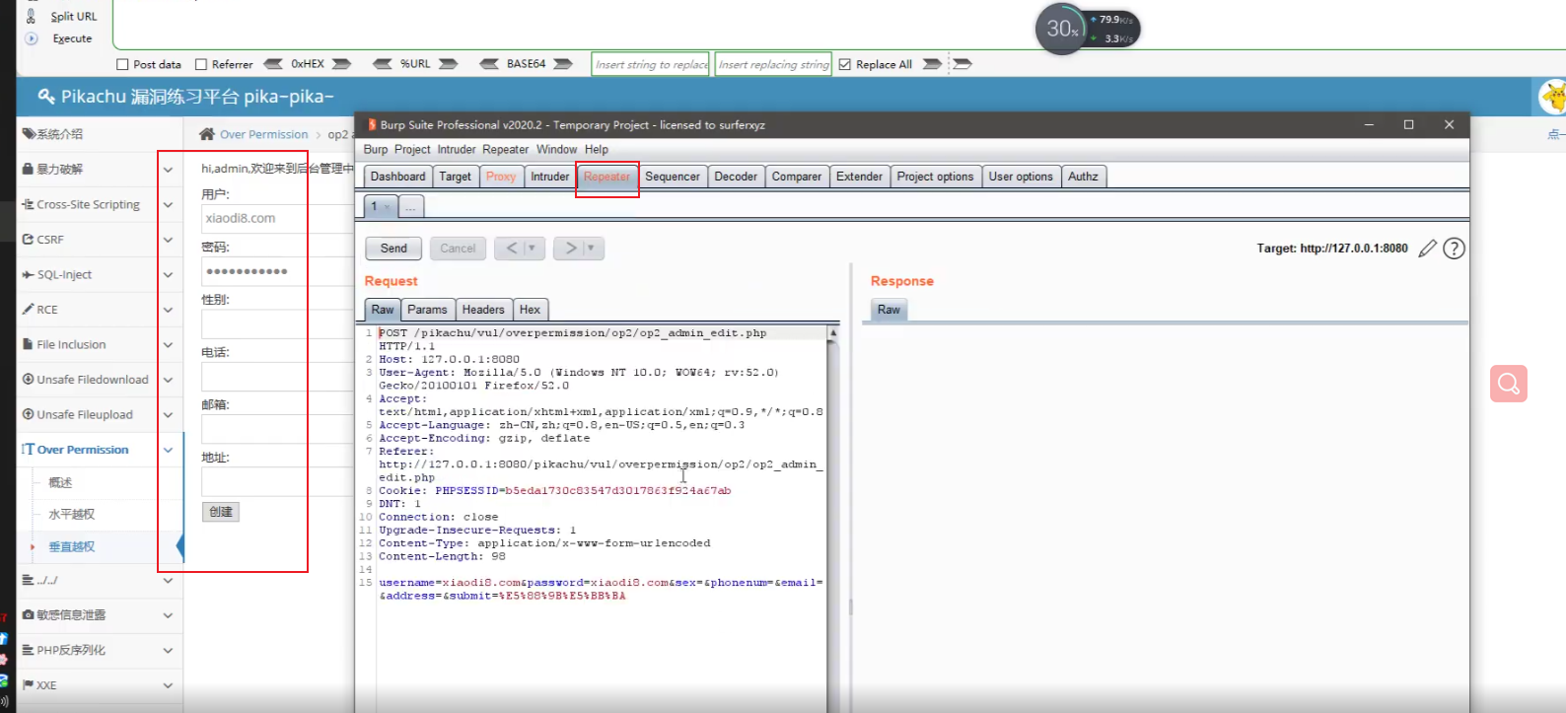The width and height of the screenshot is (1566, 713).
Task: Click the Insert string to replace field
Action: pos(651,64)
